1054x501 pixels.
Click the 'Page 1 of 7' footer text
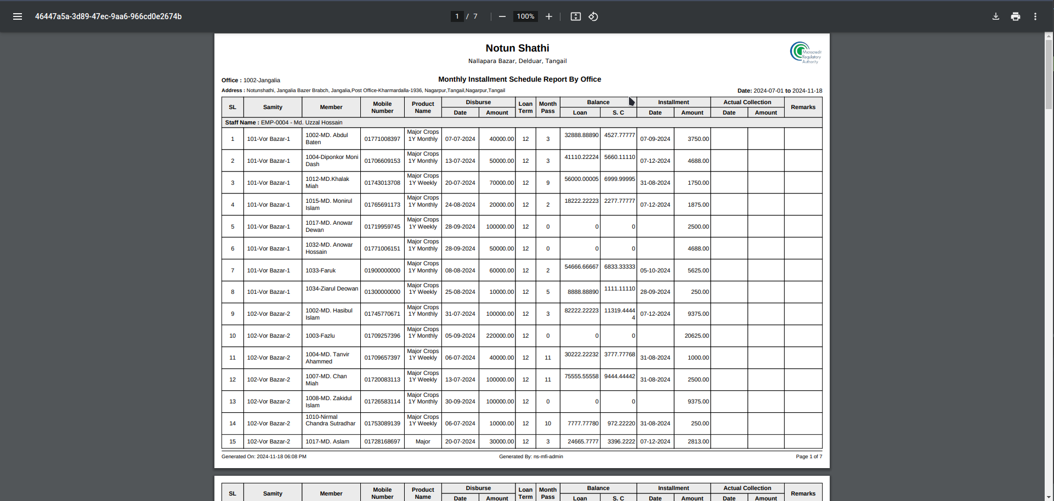[809, 457]
